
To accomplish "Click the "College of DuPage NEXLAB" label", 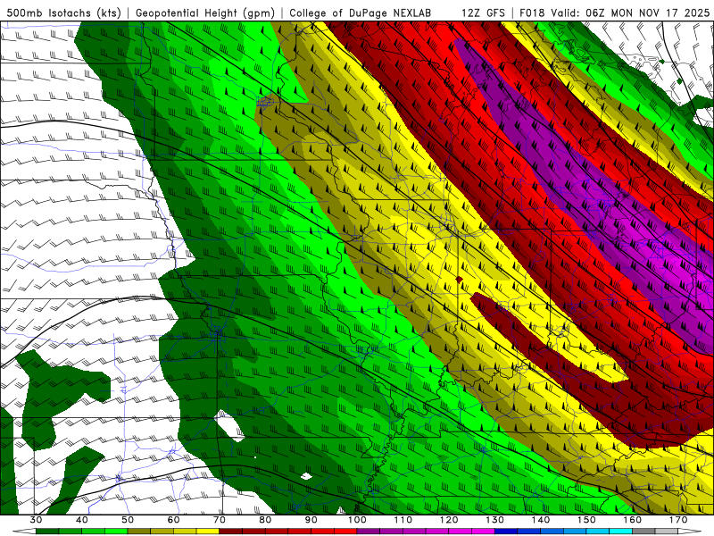I will click(361, 13).
